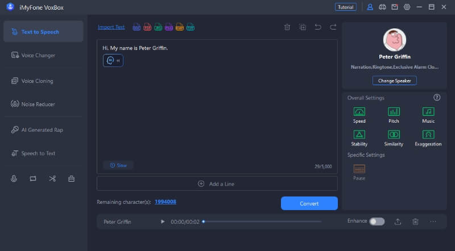The width and height of the screenshot is (455, 251).
Task: Switch to Voice Changer tab
Action: [x=38, y=55]
